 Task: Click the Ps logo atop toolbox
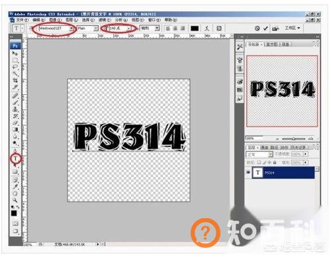point(15,46)
